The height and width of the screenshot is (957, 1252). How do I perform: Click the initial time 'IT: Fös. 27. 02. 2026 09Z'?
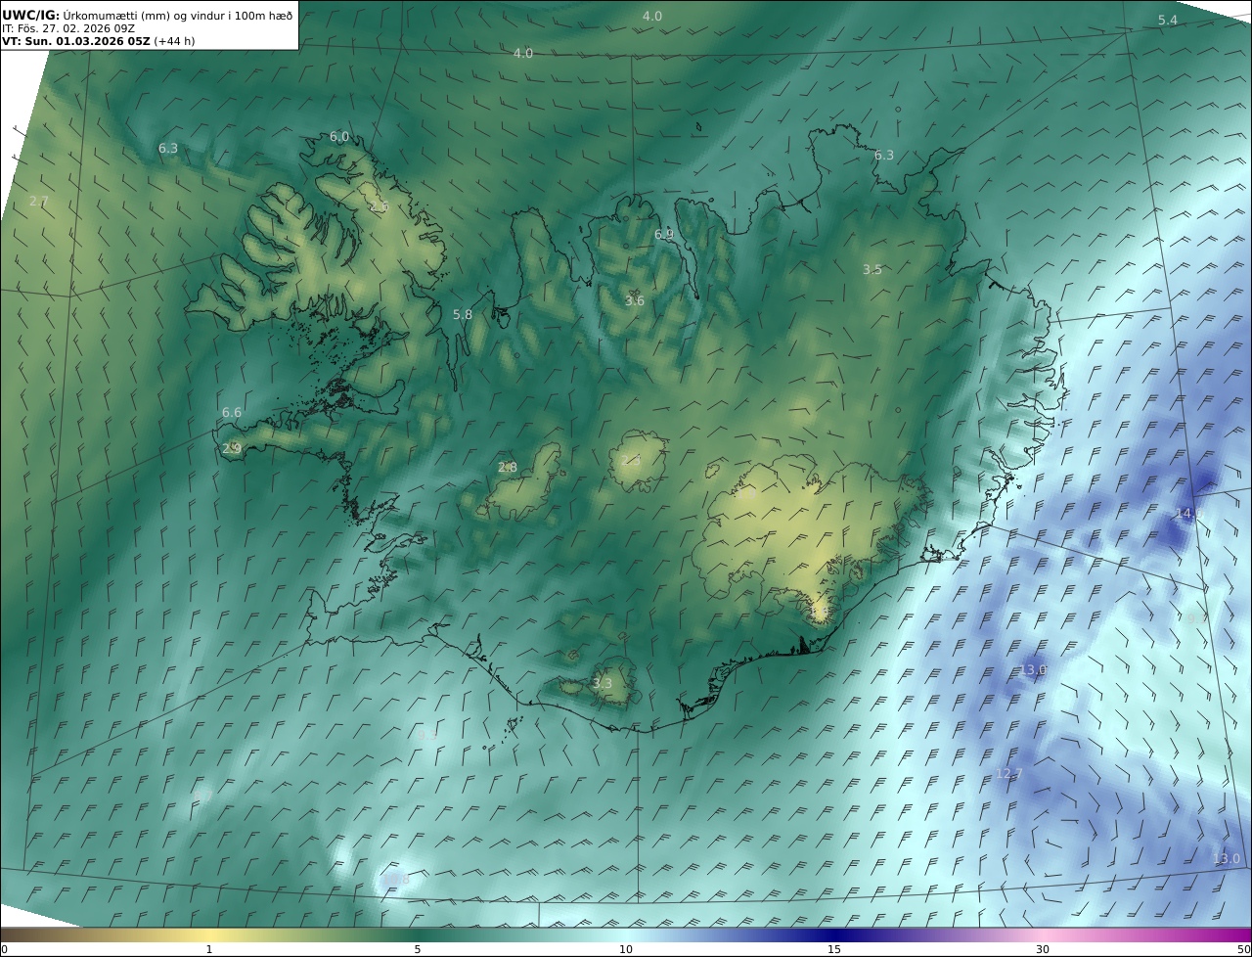[68, 28]
